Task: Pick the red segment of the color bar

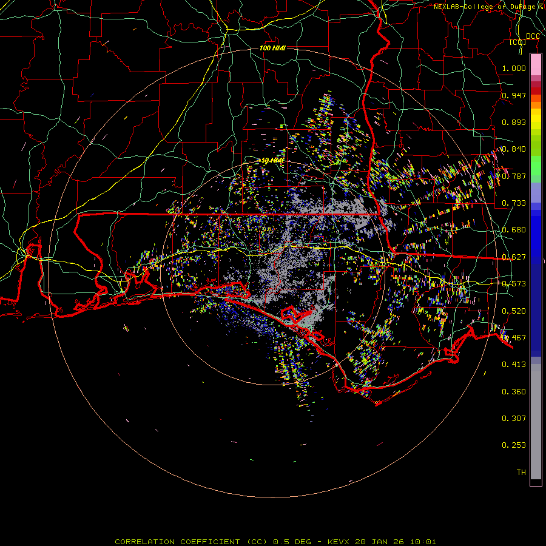Action: tap(536, 91)
